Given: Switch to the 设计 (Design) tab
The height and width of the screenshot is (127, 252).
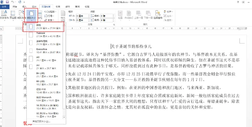Looking at the screenshot, I should coord(34,7).
